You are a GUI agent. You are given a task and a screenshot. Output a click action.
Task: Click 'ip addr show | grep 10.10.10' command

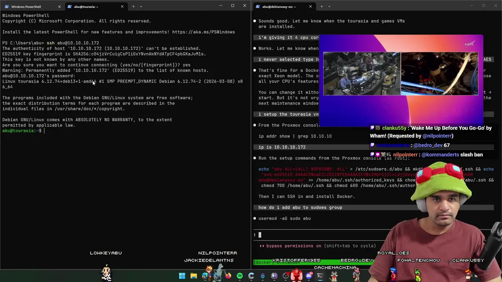295,136
